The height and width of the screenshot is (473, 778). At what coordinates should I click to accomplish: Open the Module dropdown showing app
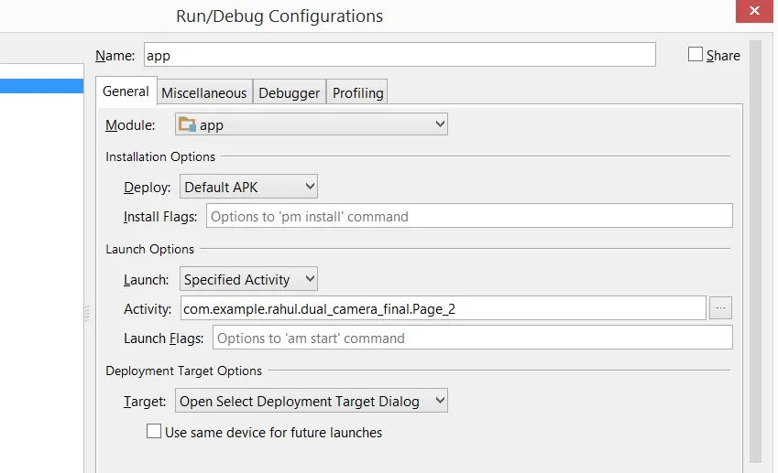tap(312, 124)
